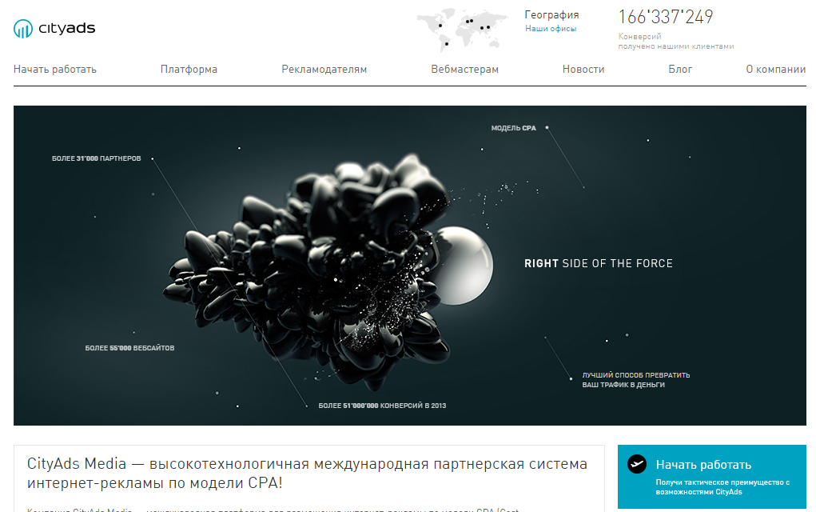Click the blue Начать работать banner heading

(703, 465)
